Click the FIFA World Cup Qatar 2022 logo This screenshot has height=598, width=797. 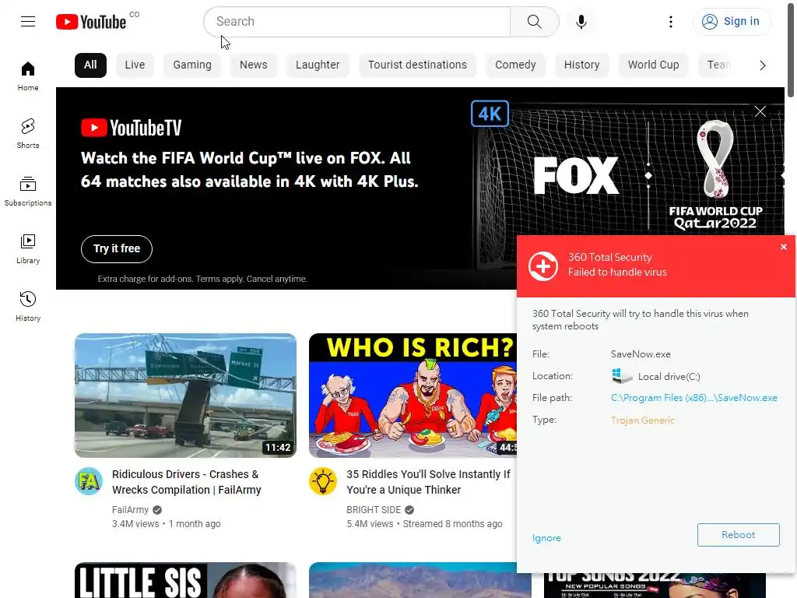coord(716,175)
